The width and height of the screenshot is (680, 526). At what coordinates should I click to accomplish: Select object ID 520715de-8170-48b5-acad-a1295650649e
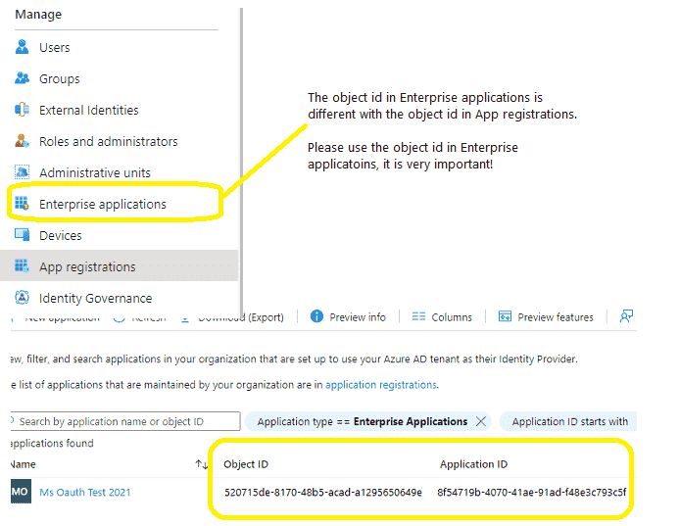click(x=323, y=492)
